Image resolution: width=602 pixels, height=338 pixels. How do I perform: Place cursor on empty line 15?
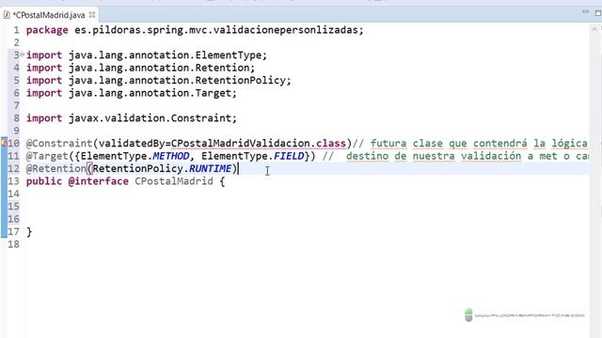pyautogui.click(x=308, y=207)
